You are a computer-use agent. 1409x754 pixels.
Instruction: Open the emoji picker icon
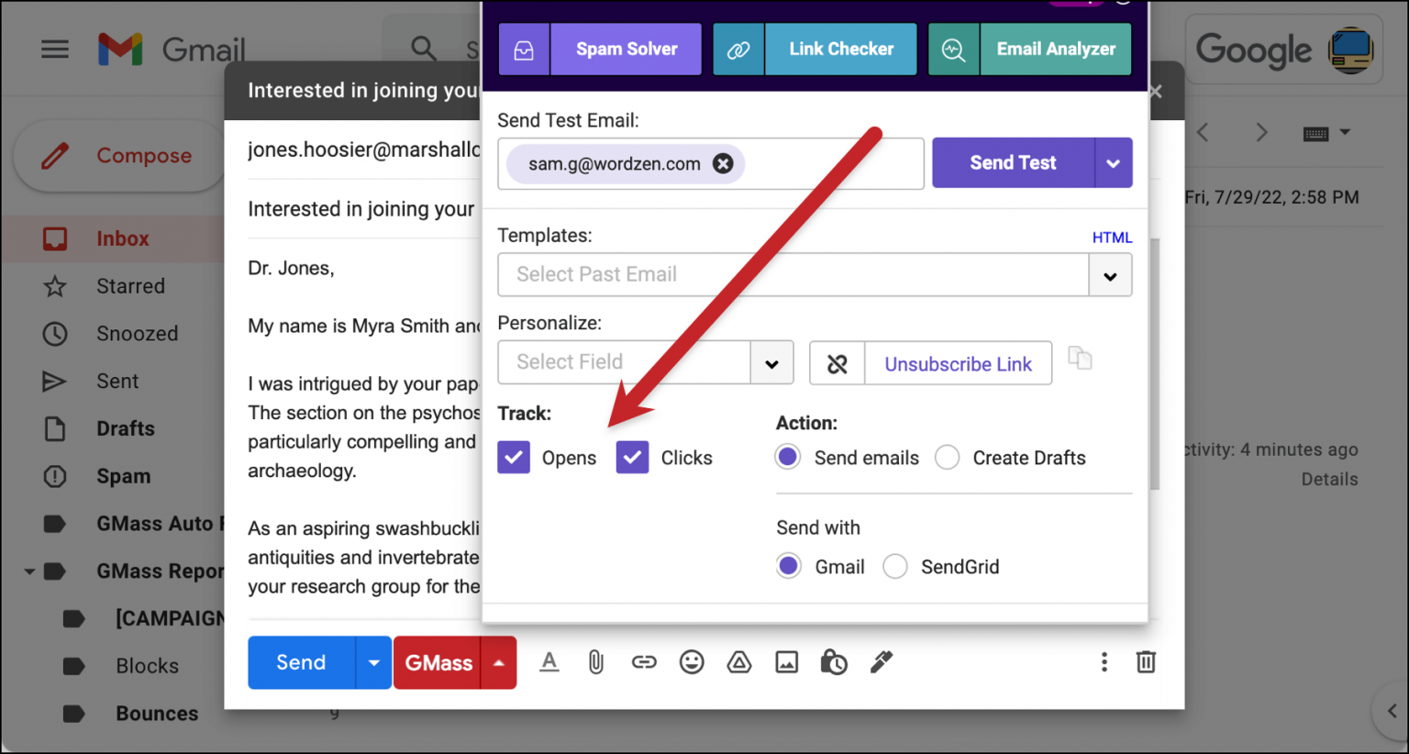(x=692, y=661)
